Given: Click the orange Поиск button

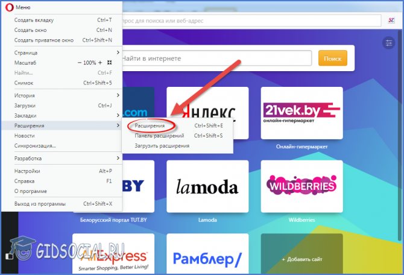Looking at the screenshot, I should [x=333, y=58].
